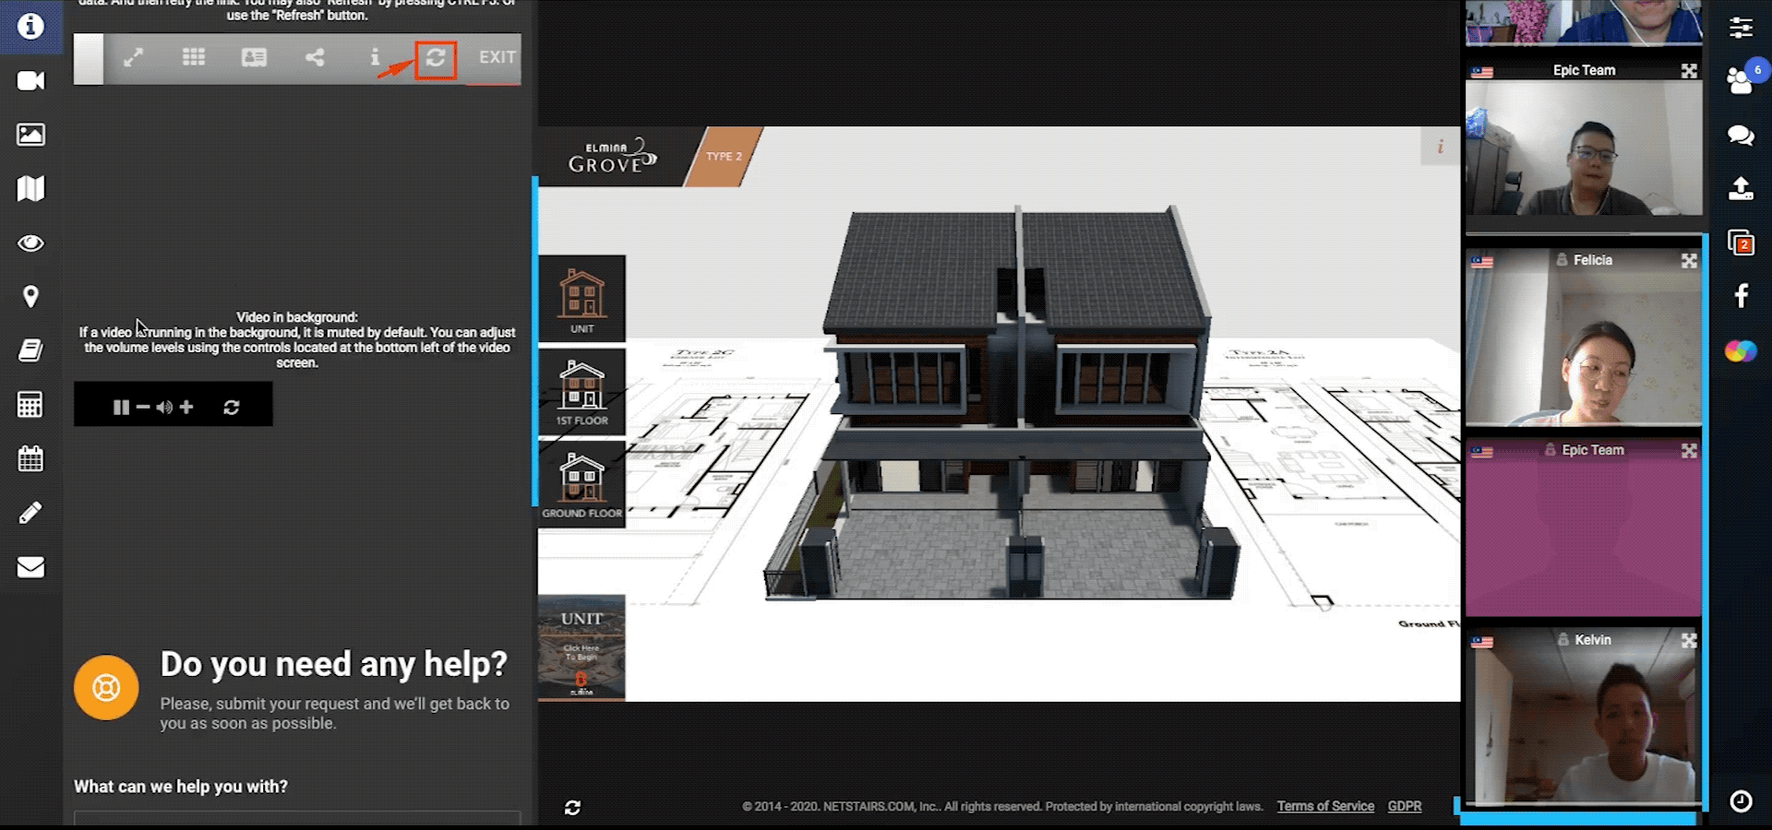1772x830 pixels.
Task: Open the UNIT Click Here To Begin thumbnail
Action: (x=581, y=647)
